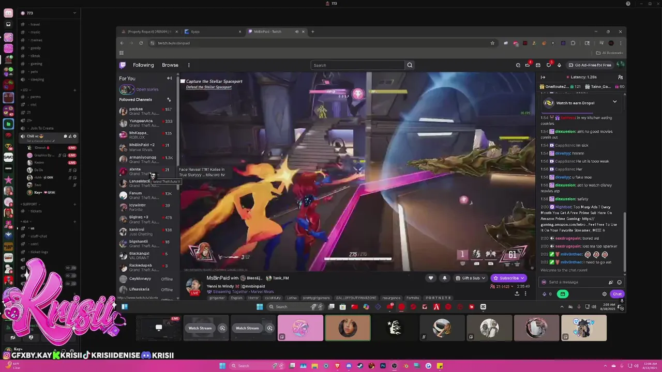
Task: Open paybae followed channel
Action: [147, 111]
